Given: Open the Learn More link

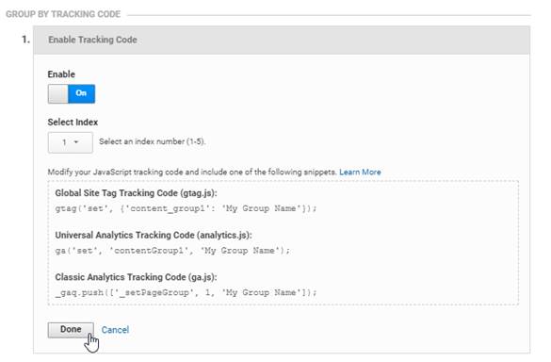Looking at the screenshot, I should click(360, 172).
